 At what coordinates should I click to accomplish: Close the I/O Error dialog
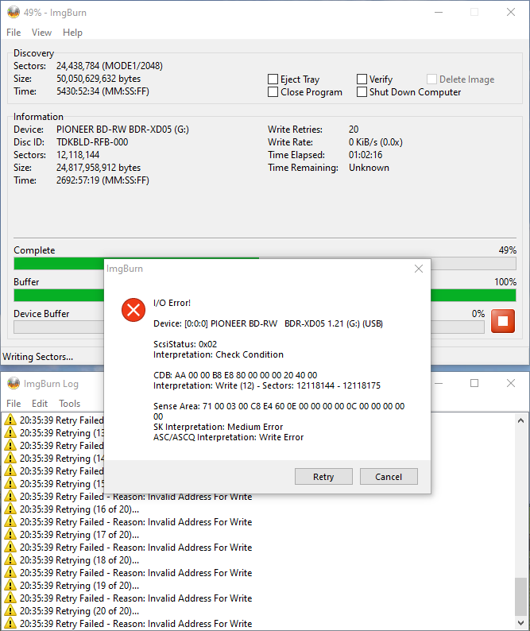coord(419,269)
